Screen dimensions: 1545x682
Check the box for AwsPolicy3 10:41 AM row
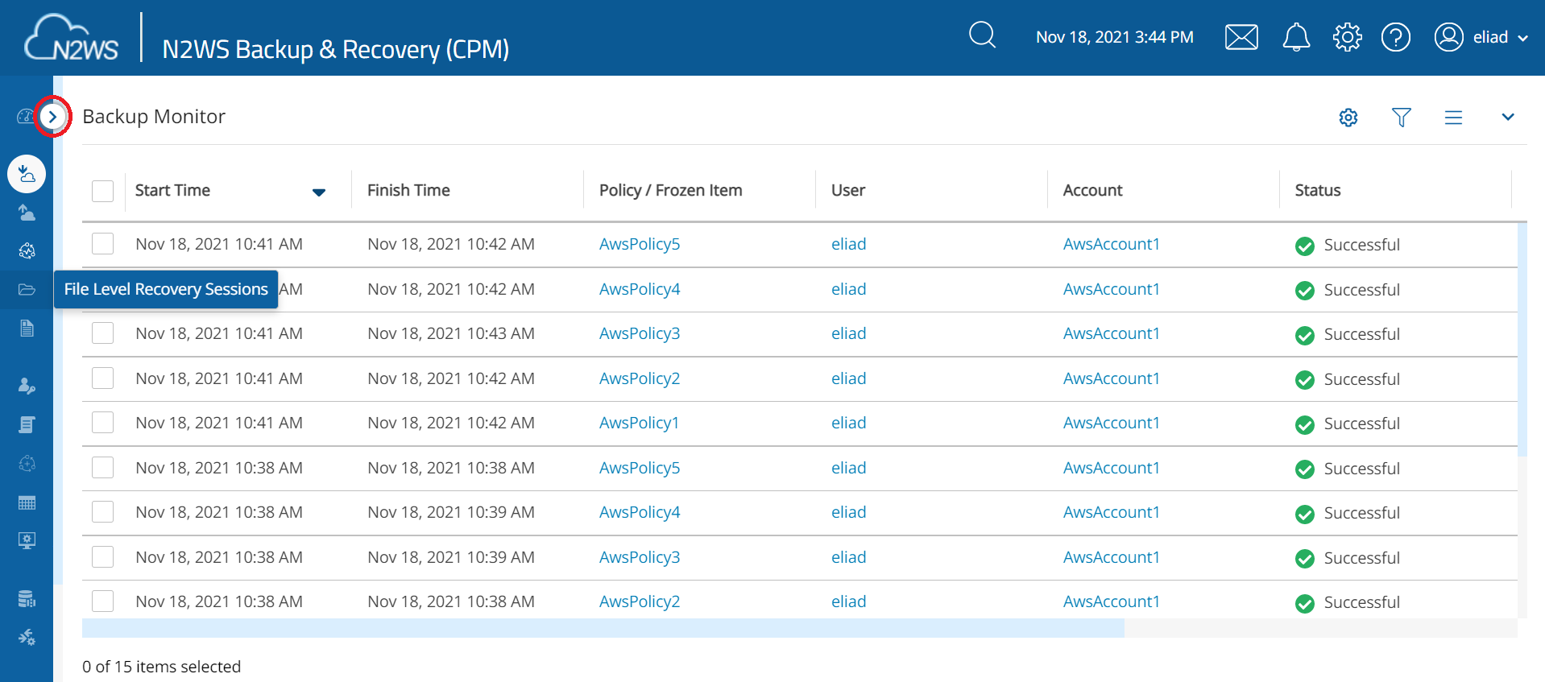(x=102, y=333)
